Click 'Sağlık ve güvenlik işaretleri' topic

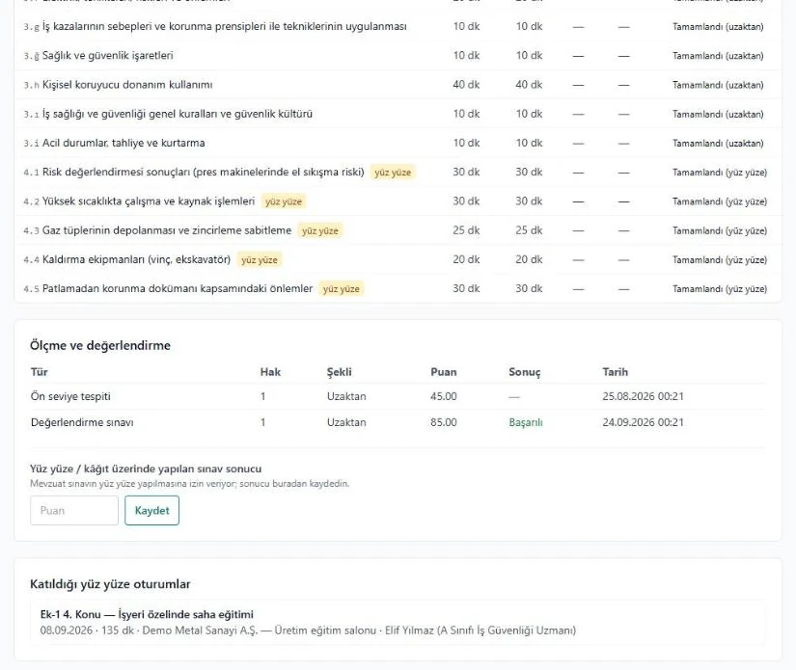click(108, 55)
